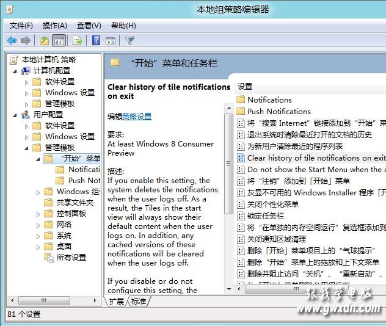This screenshot has height=326, width=386.
Task: Collapse 管理模板 under 用户配置
Action: pos(27,148)
